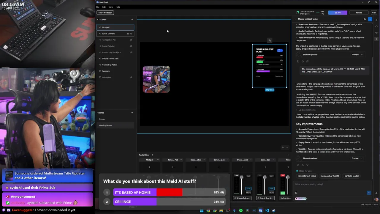The image size is (380, 214).
Task: Open the user profile avatar in the right sidebar
Action: pos(377,200)
